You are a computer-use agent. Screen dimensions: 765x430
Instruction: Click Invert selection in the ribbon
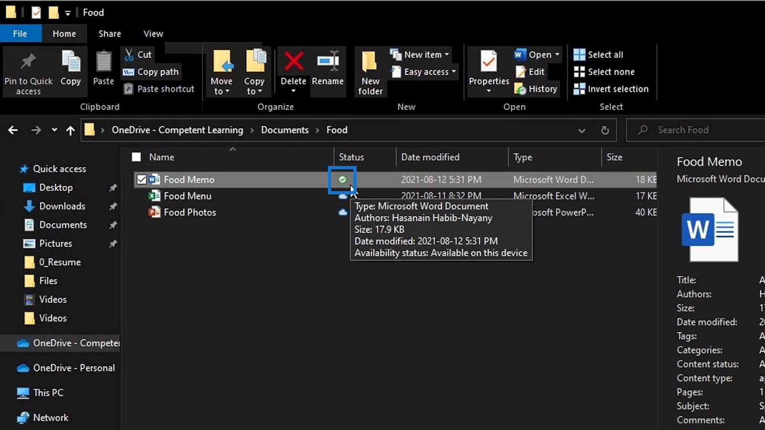point(611,89)
